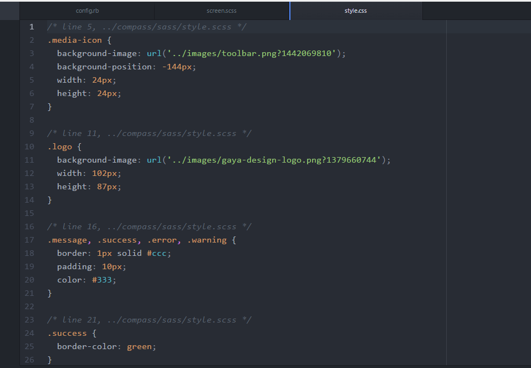
Task: Click line number 17 in the gutter
Action: pyautogui.click(x=29, y=240)
